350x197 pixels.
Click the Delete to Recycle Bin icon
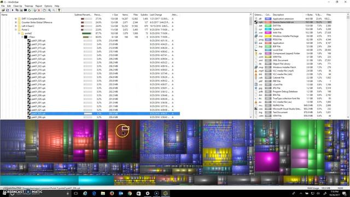(35, 10)
